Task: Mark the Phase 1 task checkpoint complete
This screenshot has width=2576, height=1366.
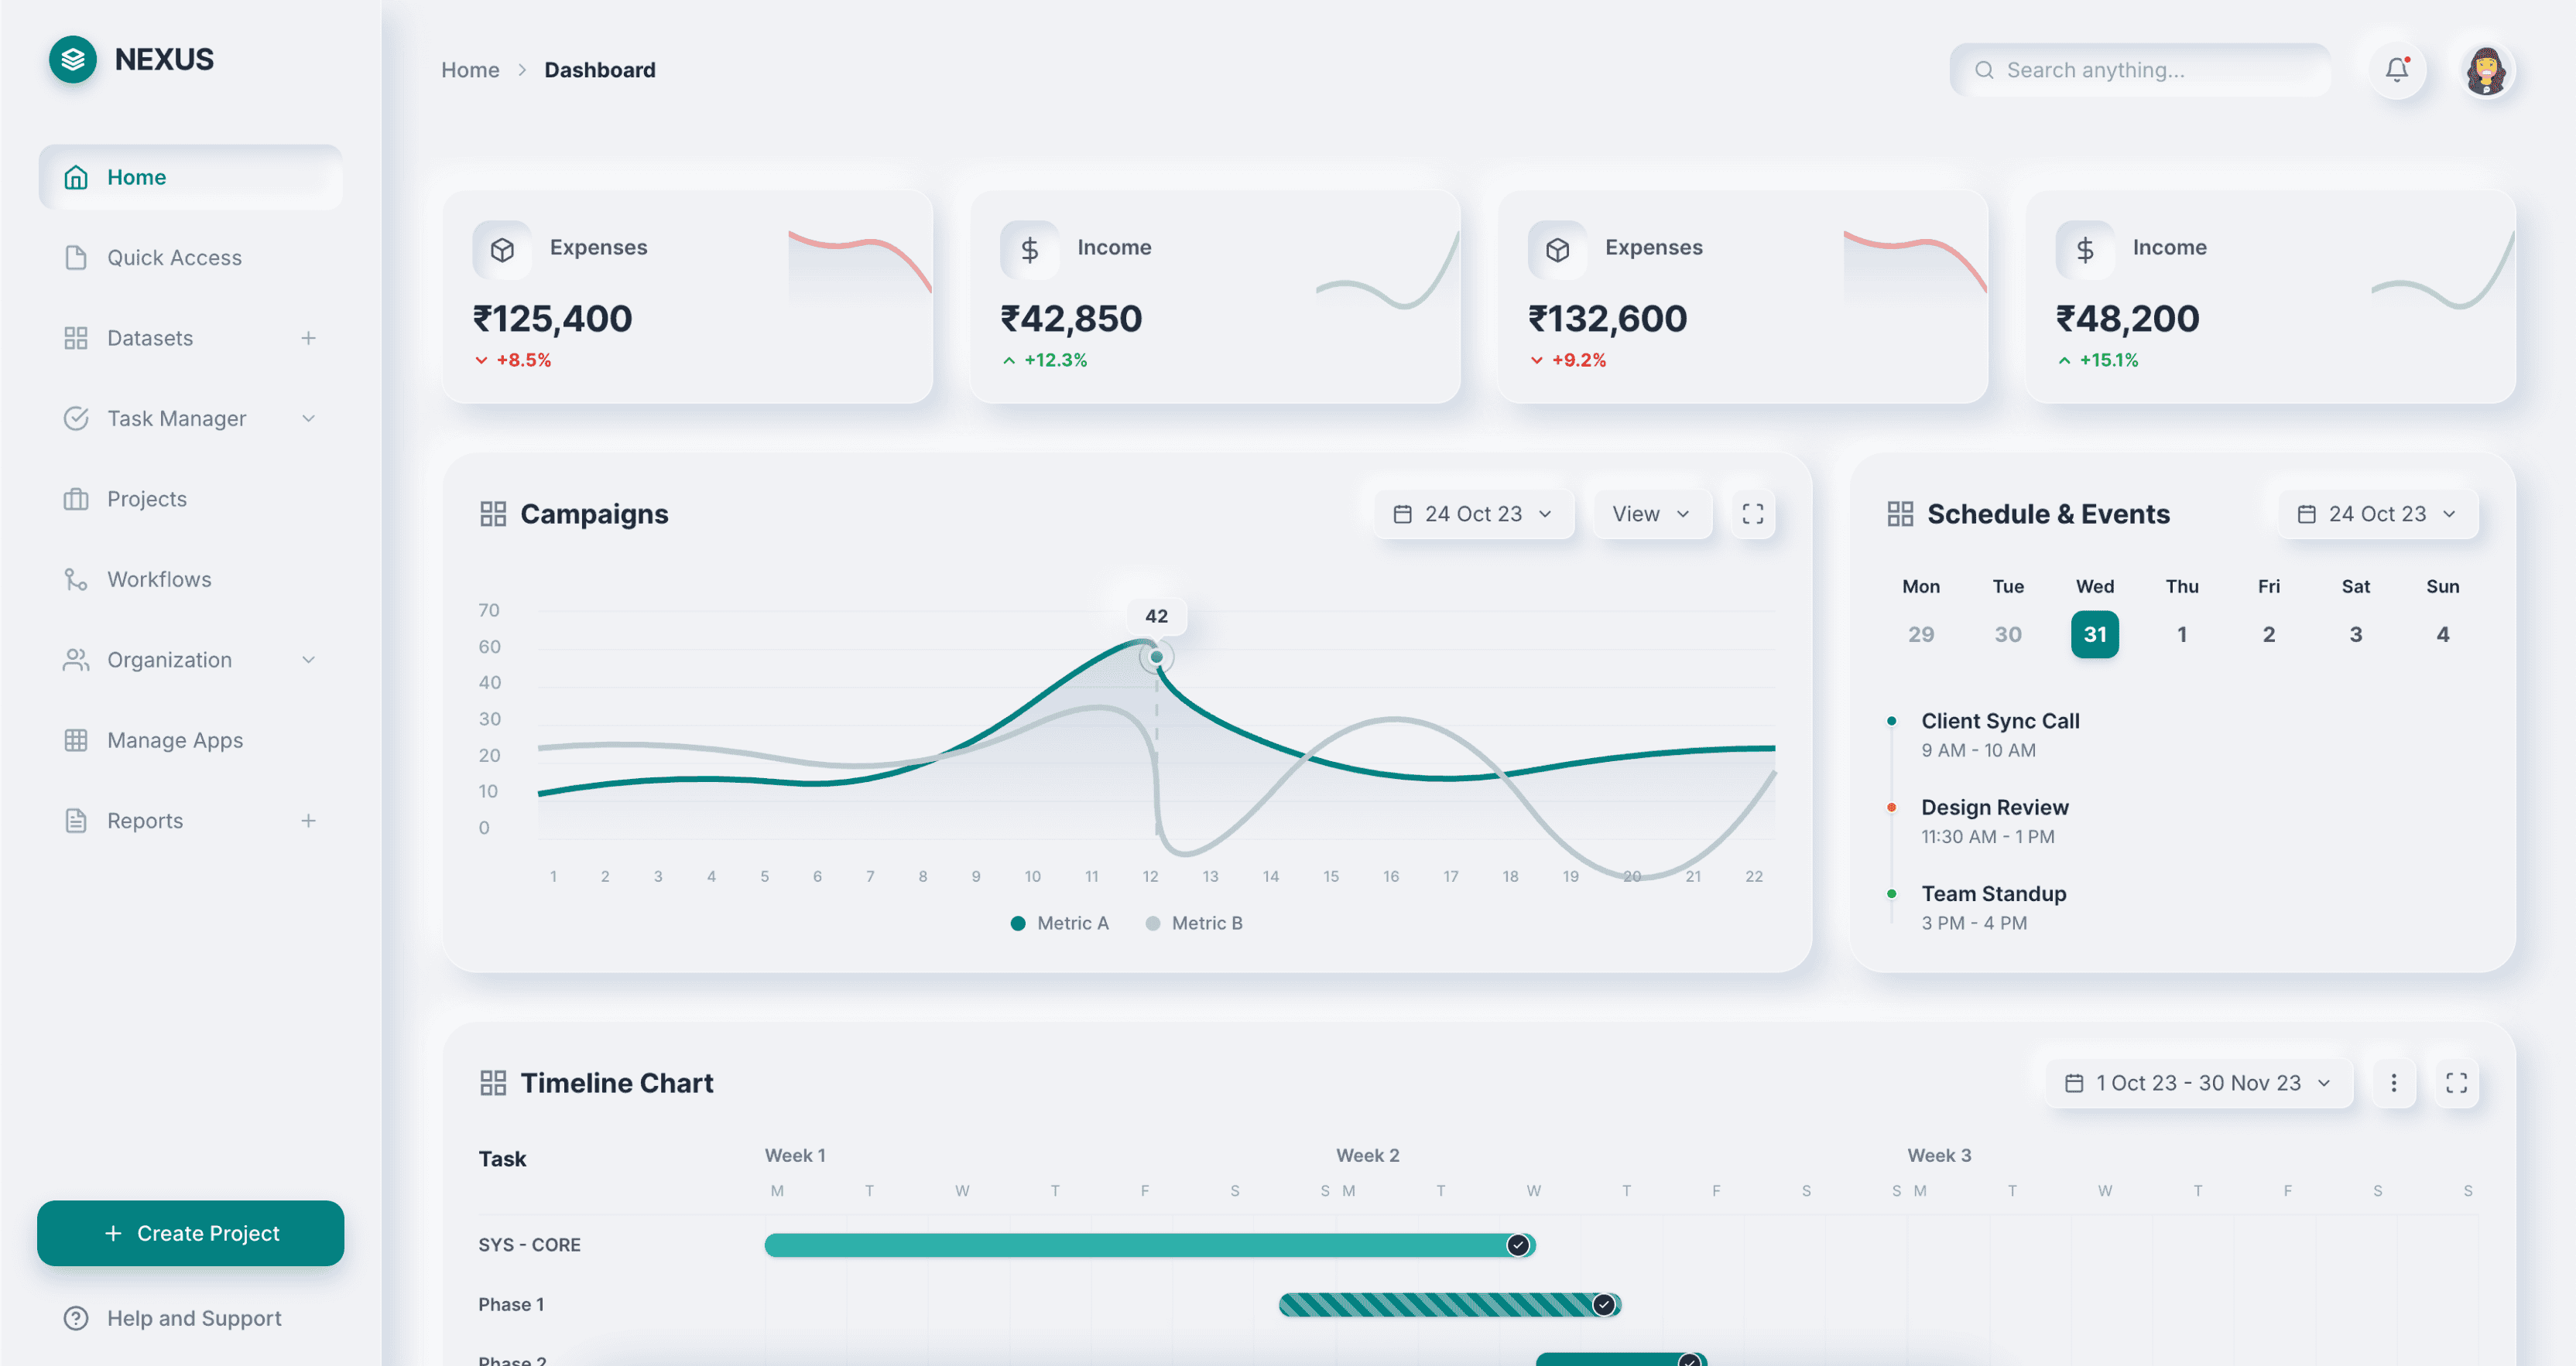Action: pos(1603,1304)
